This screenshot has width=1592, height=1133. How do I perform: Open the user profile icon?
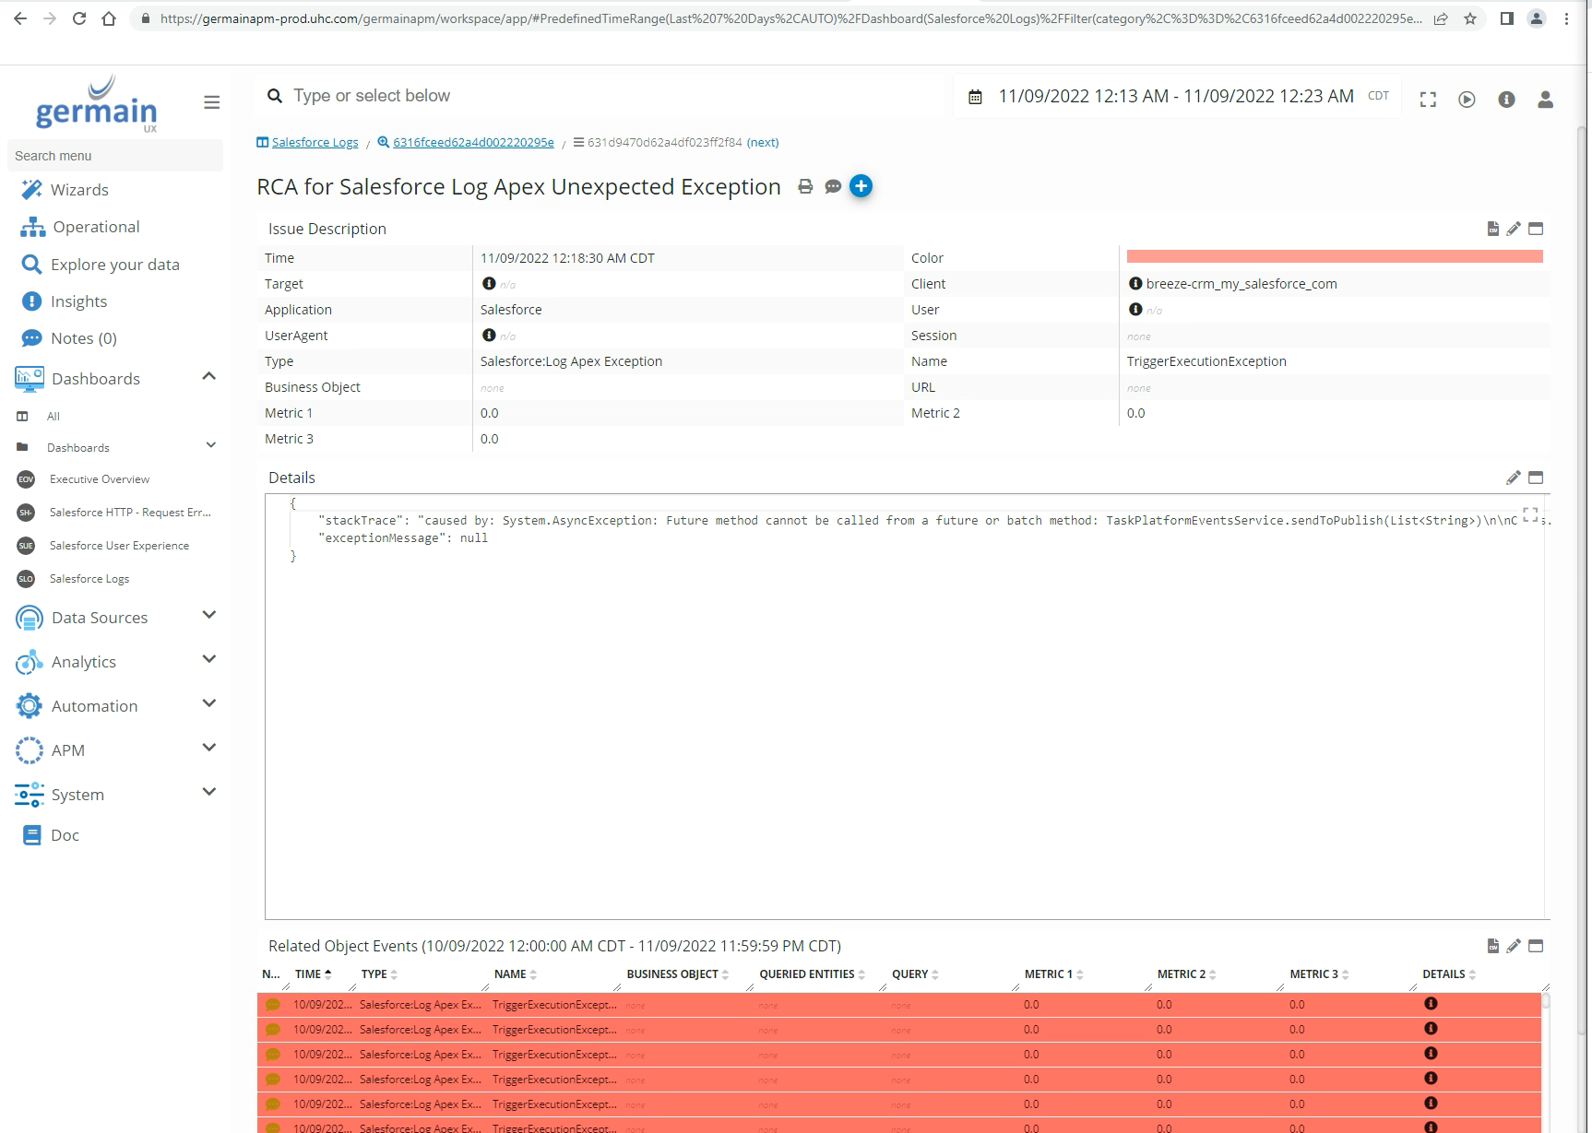tap(1545, 100)
